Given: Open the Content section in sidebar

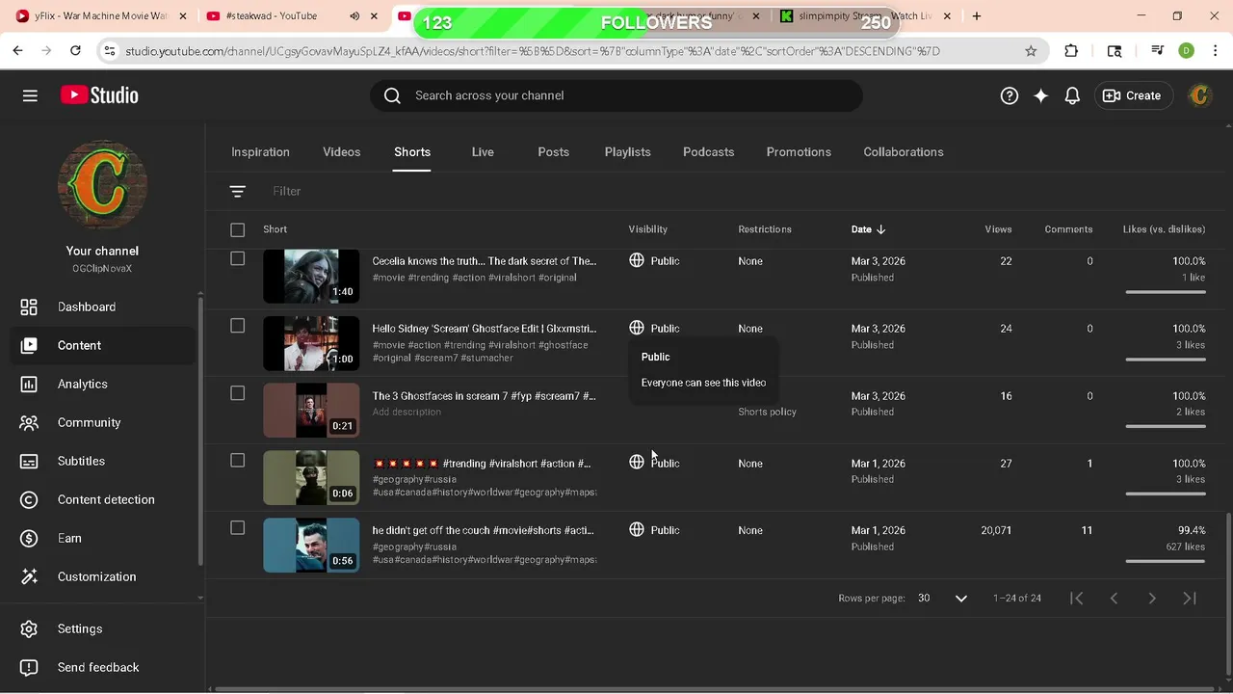Looking at the screenshot, I should tap(102, 345).
